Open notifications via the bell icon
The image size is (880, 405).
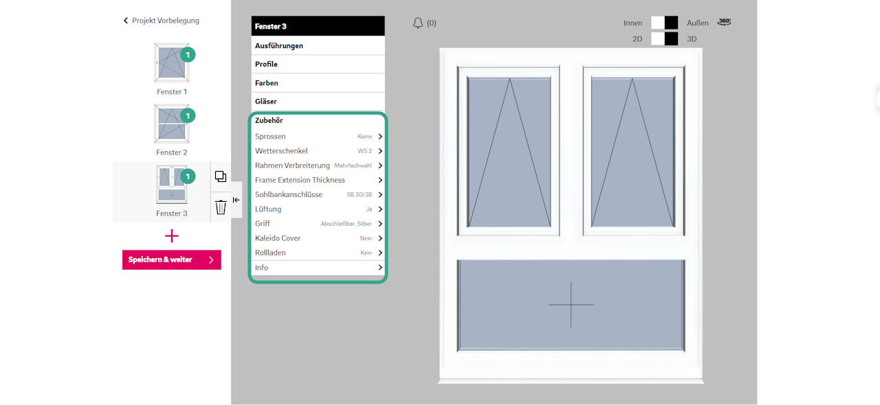[418, 23]
